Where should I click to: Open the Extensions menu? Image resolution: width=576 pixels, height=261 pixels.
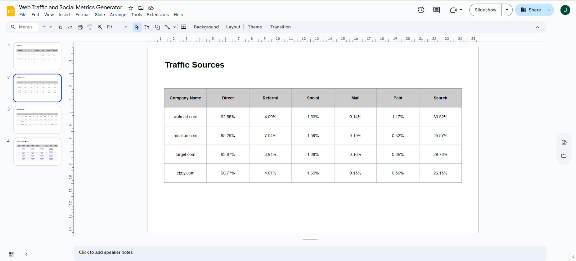[158, 15]
